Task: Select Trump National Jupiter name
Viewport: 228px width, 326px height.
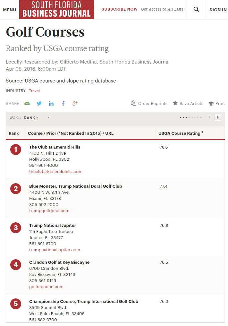Action: tap(52, 225)
